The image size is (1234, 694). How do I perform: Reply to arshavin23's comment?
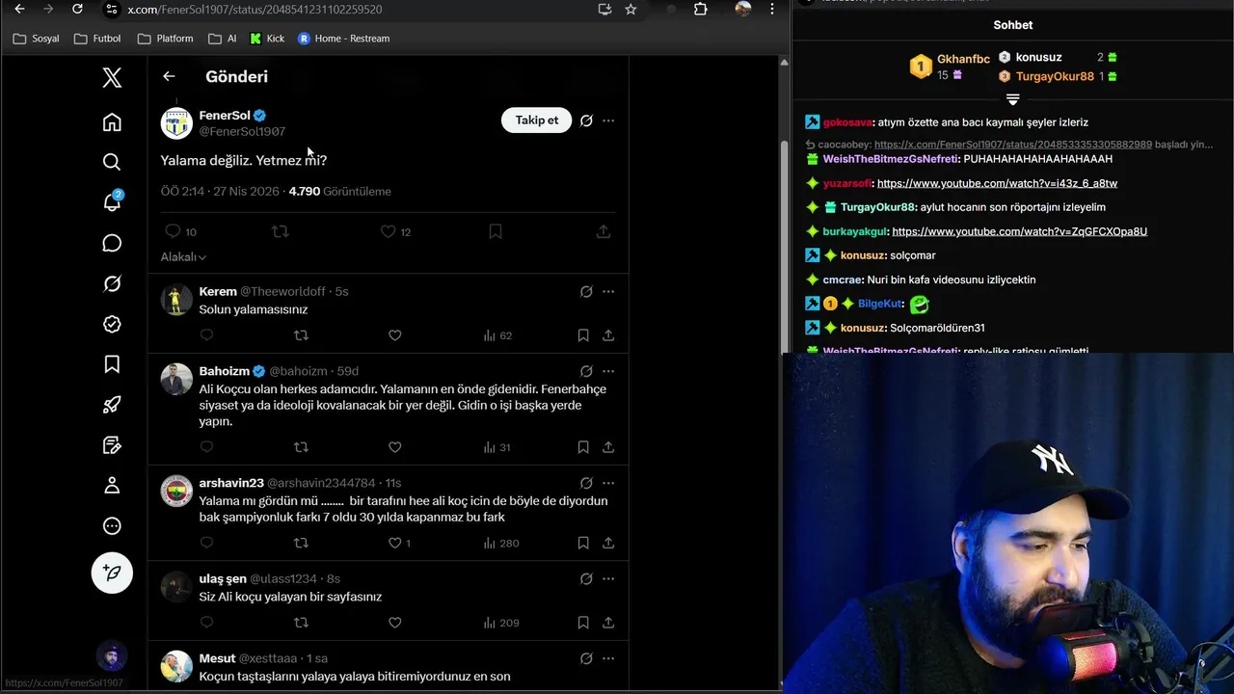tap(206, 543)
